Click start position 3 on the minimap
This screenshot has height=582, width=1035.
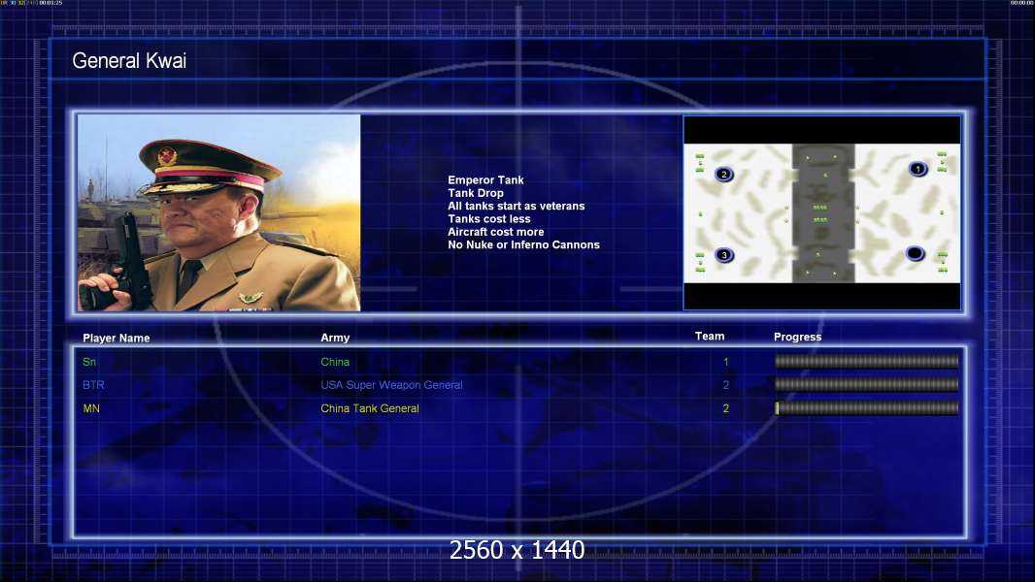tap(723, 255)
